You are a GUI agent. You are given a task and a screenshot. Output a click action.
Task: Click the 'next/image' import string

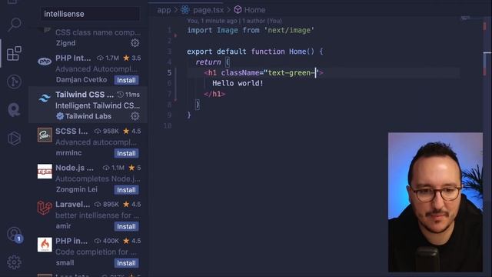[289, 31]
